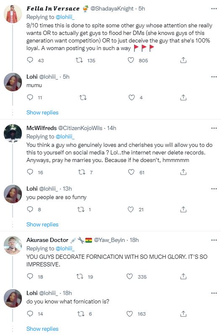Open the @ShadayaKnight profile handle
The image size is (221, 335).
tap(112, 8)
